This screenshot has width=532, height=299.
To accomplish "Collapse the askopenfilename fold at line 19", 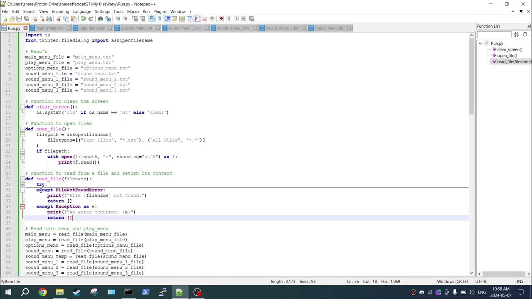I will pos(22,135).
